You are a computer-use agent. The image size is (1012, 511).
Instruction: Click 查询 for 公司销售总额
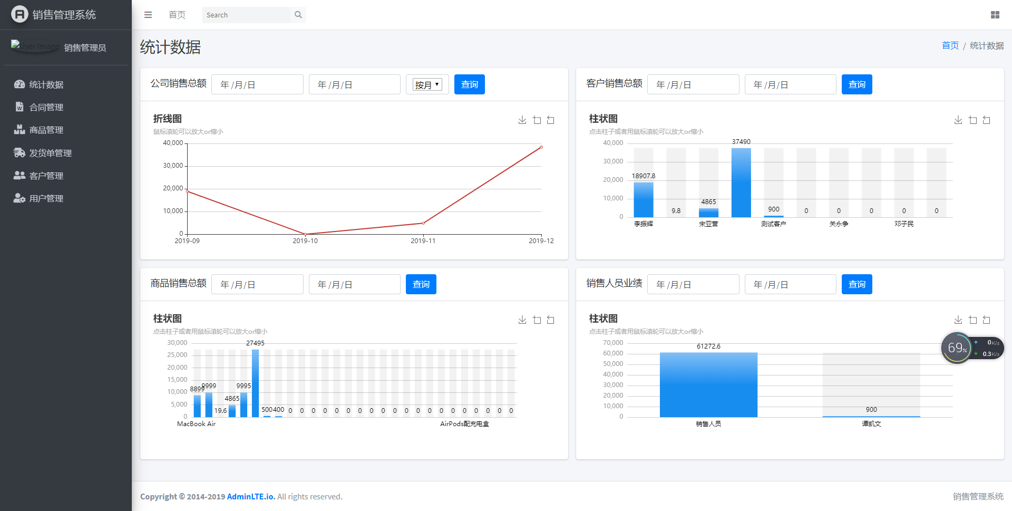[469, 84]
